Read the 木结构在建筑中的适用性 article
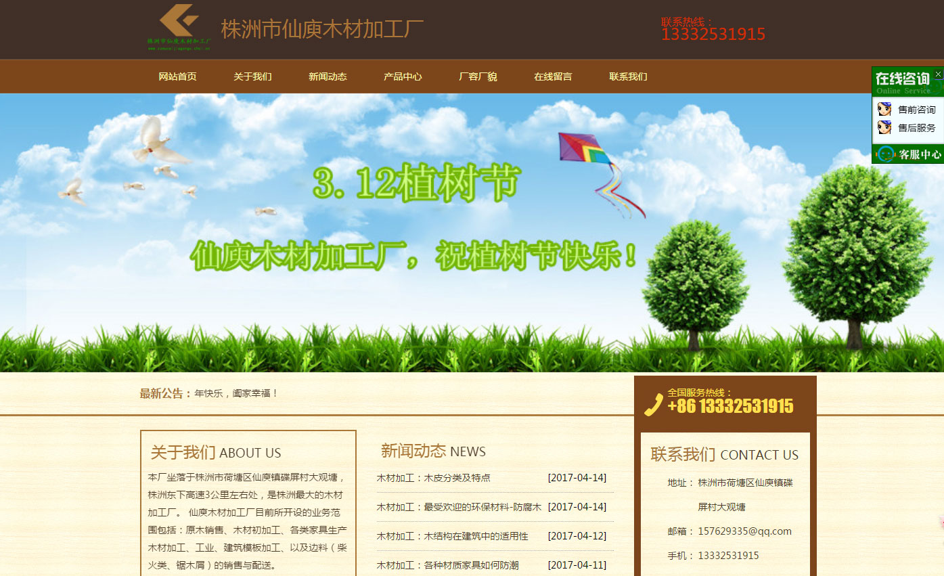The width and height of the screenshot is (944, 576). (x=452, y=536)
